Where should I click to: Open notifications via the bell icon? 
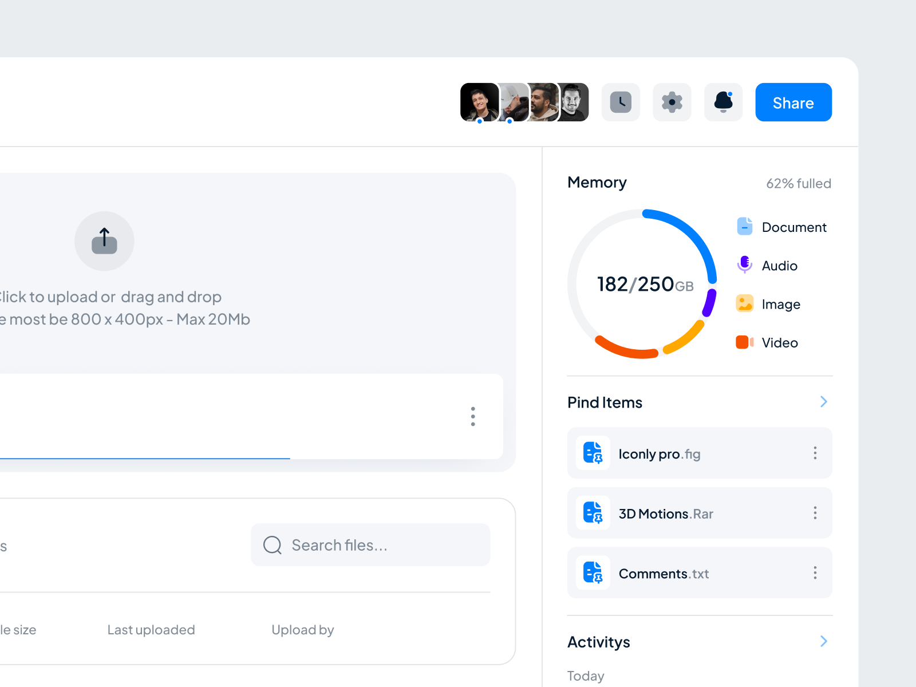tap(723, 102)
